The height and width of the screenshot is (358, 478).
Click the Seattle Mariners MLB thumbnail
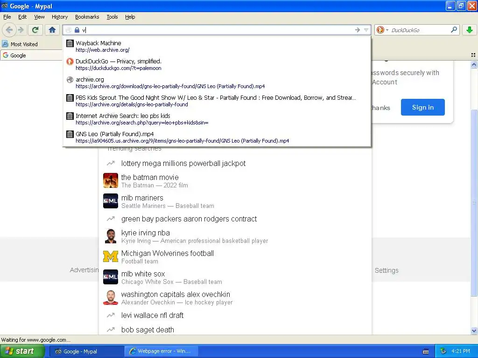pos(110,201)
